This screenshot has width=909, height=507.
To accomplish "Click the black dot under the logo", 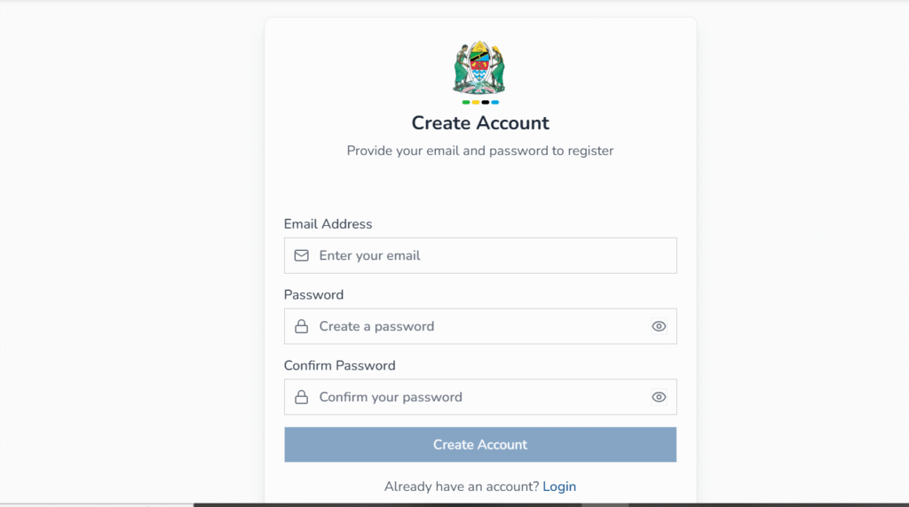I will point(486,103).
